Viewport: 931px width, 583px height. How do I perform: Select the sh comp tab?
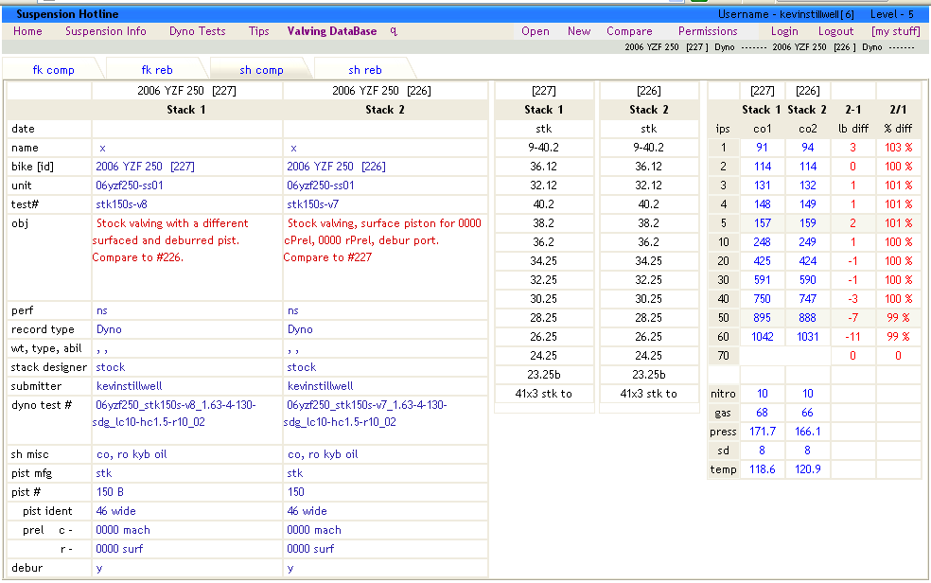coord(261,70)
